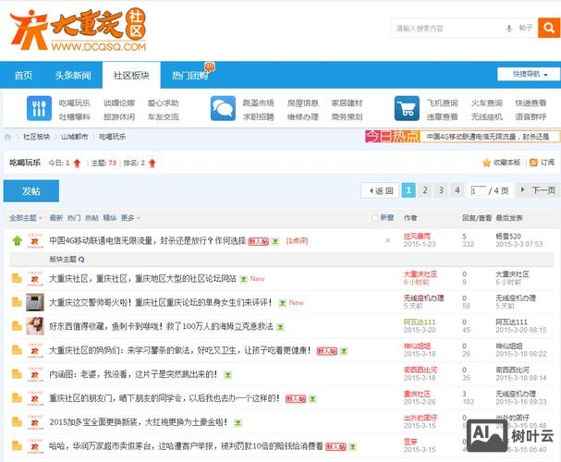The height and width of the screenshot is (462, 561).
Task: Click the 下一页 link
Action: [x=543, y=190]
